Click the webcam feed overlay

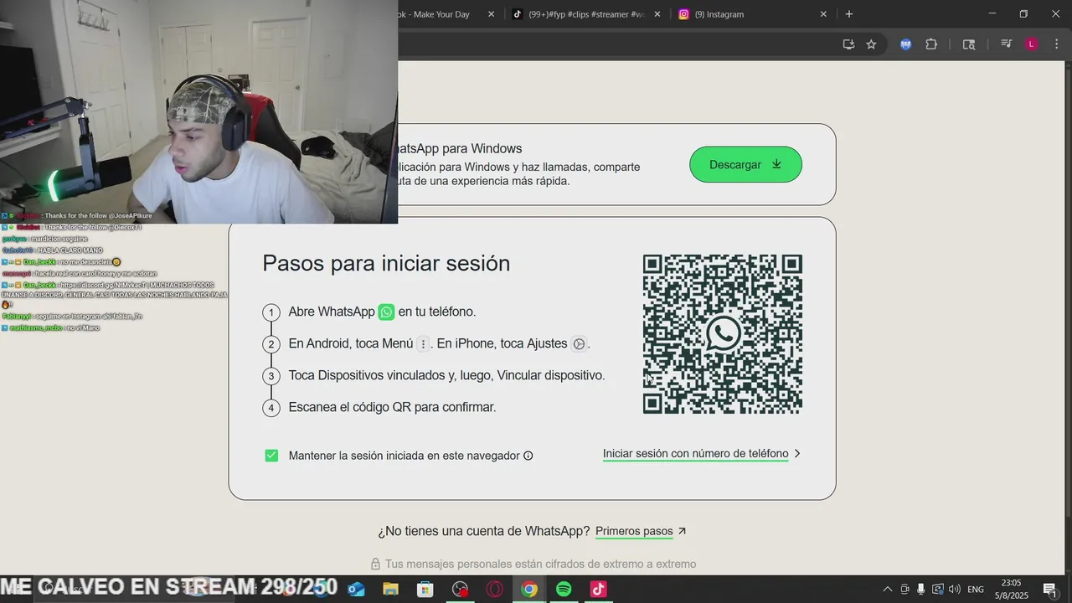pos(198,111)
